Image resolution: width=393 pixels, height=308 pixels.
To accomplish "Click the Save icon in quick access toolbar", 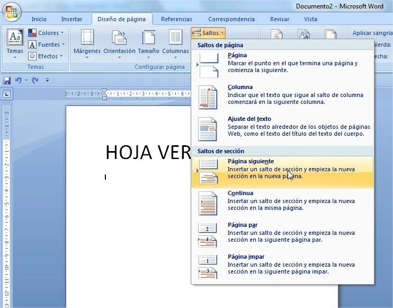I will point(7,81).
